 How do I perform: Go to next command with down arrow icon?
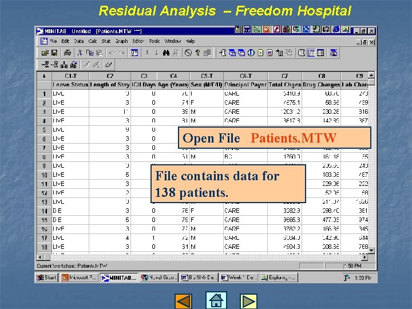[157, 53]
